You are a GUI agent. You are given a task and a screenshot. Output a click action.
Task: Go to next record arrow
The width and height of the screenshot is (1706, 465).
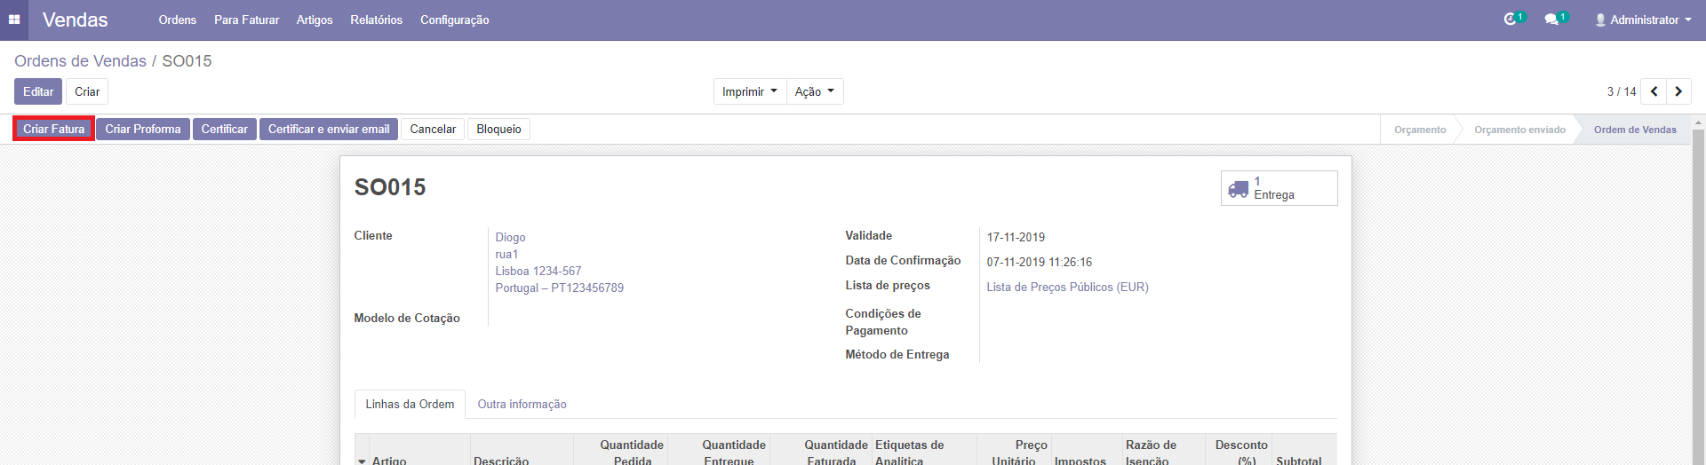tap(1678, 91)
